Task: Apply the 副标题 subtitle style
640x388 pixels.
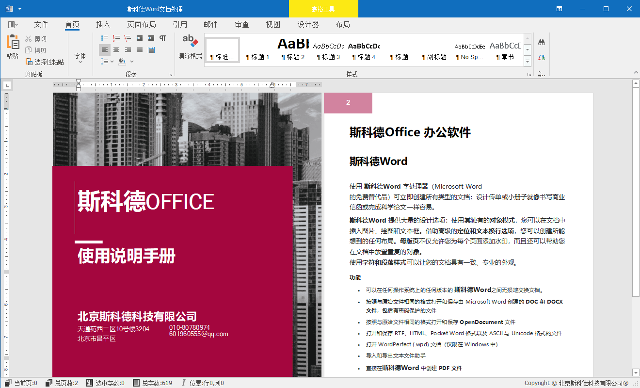Action: point(434,49)
